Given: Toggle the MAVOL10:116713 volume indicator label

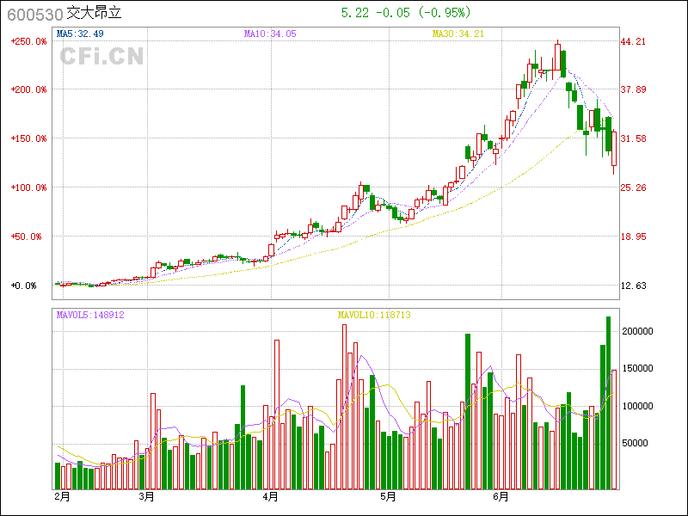Looking at the screenshot, I should (x=373, y=316).
